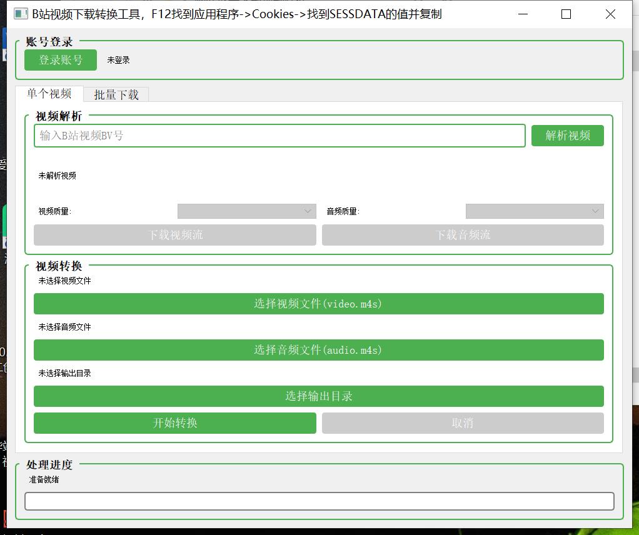Image resolution: width=639 pixels, height=535 pixels.
Task: Start conversion with 开始转换 button
Action: 175,423
